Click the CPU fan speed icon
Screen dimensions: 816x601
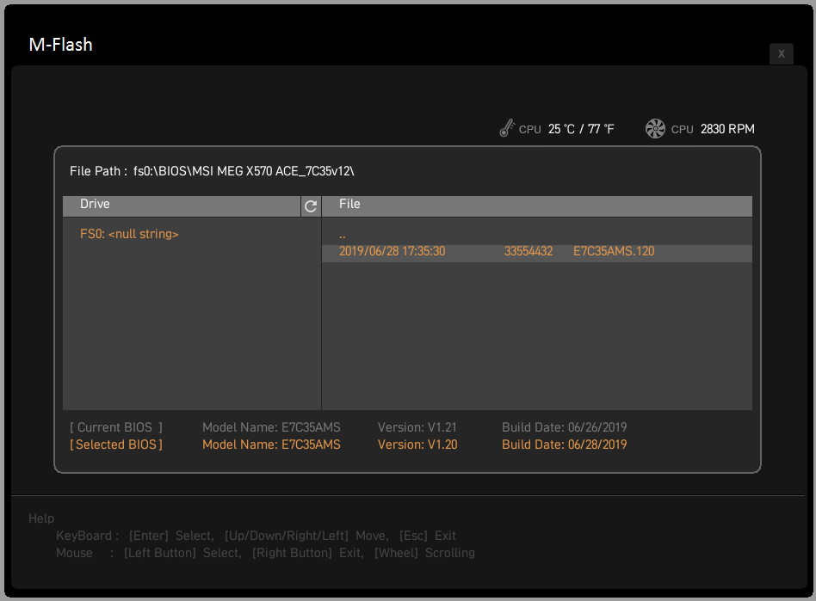point(655,128)
